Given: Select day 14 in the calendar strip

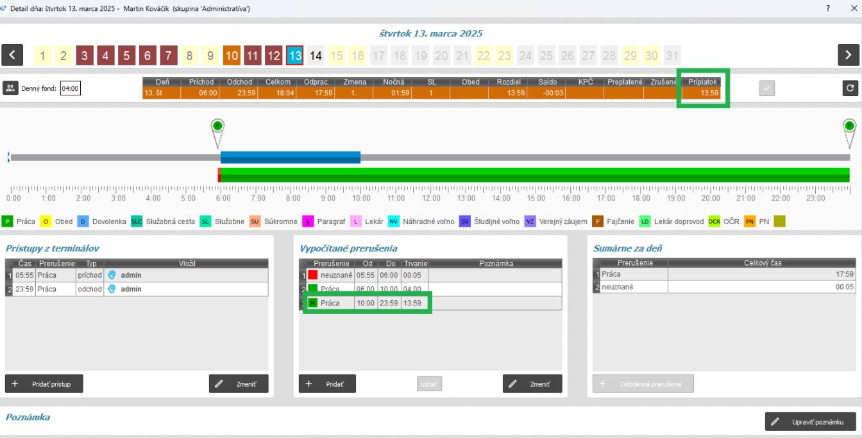Looking at the screenshot, I should coord(316,56).
